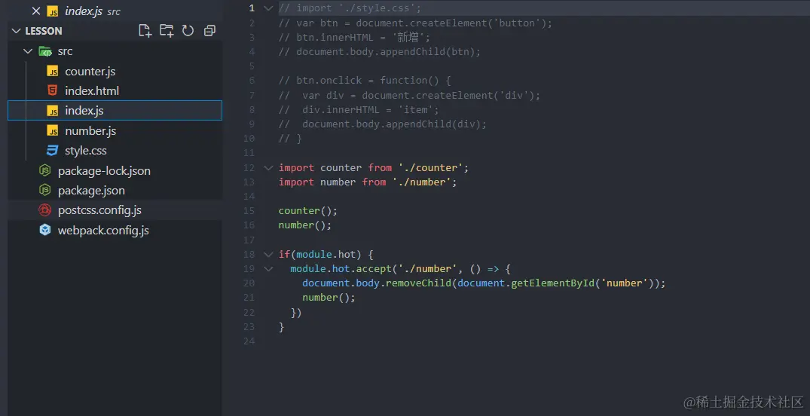Click the JS icon beside number.js
This screenshot has width=810, height=416.
point(52,130)
